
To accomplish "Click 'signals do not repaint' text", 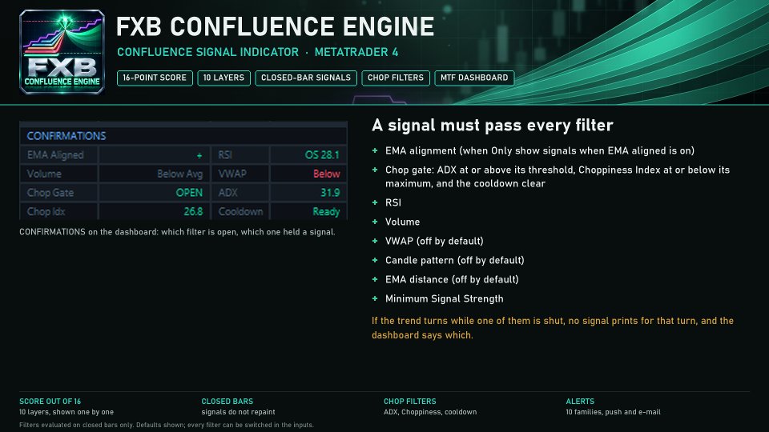I will 239,412.
